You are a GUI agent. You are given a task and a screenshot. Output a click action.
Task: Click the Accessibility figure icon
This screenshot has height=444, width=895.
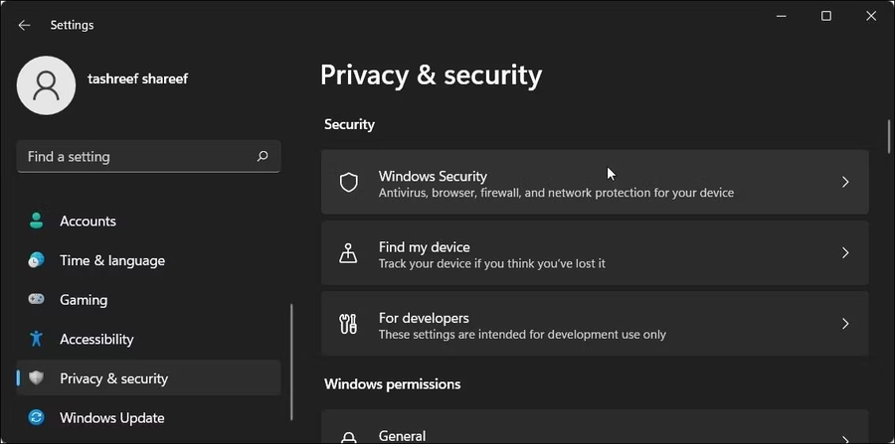pos(37,339)
